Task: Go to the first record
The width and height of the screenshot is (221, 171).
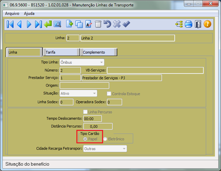Action: point(10,24)
